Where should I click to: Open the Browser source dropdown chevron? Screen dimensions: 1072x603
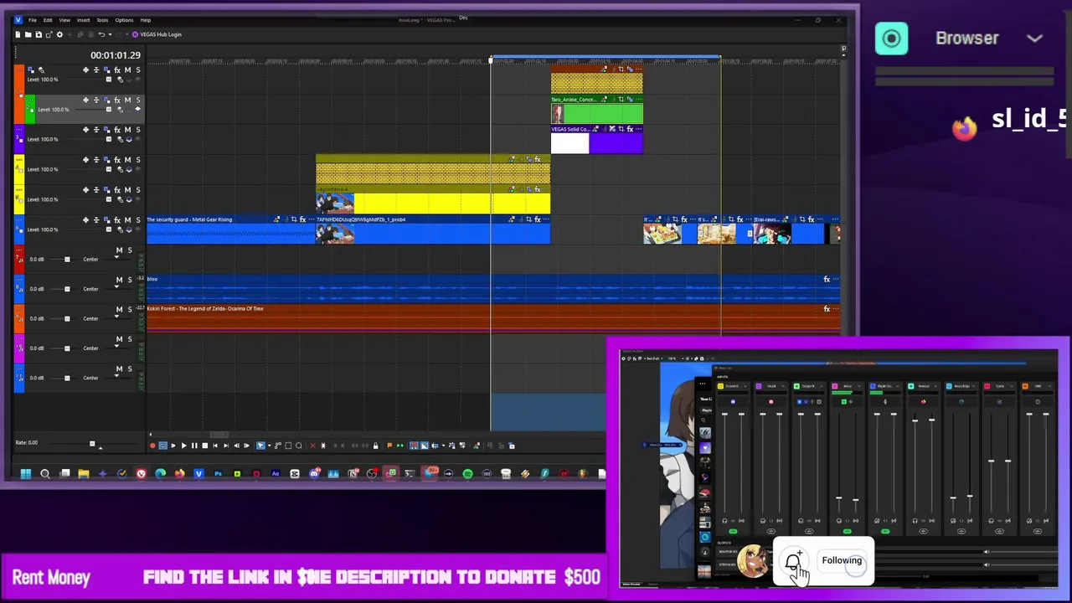click(1034, 39)
